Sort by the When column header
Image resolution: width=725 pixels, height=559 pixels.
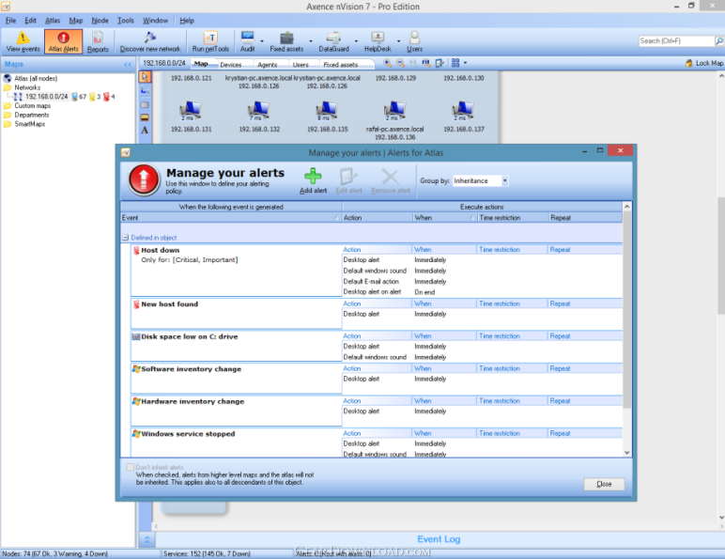pyautogui.click(x=444, y=217)
